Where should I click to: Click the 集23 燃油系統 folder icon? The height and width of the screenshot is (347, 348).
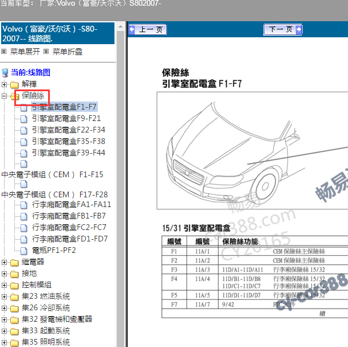click(14, 297)
